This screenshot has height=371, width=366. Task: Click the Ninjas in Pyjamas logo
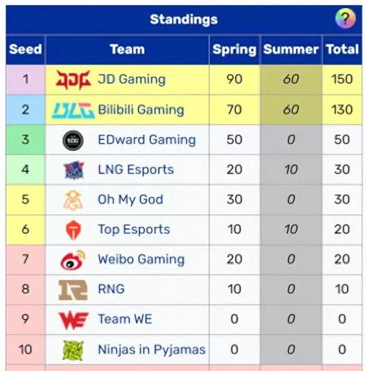(x=73, y=351)
